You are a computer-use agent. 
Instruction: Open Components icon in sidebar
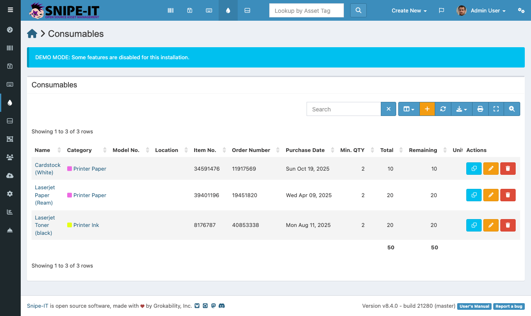click(x=10, y=121)
